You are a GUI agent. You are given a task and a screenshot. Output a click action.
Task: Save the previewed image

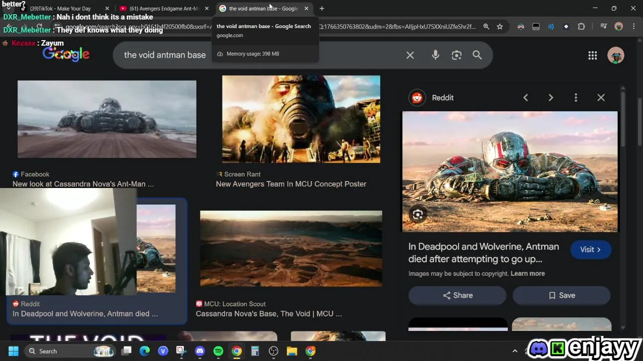(562, 295)
